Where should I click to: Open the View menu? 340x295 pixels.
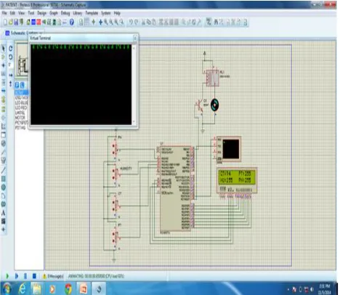point(21,13)
